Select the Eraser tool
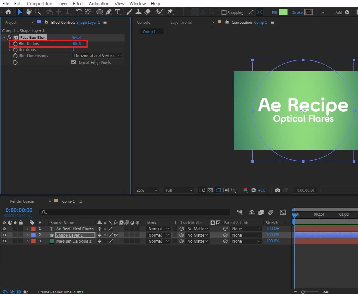This screenshot has width=358, height=294. click(148, 12)
